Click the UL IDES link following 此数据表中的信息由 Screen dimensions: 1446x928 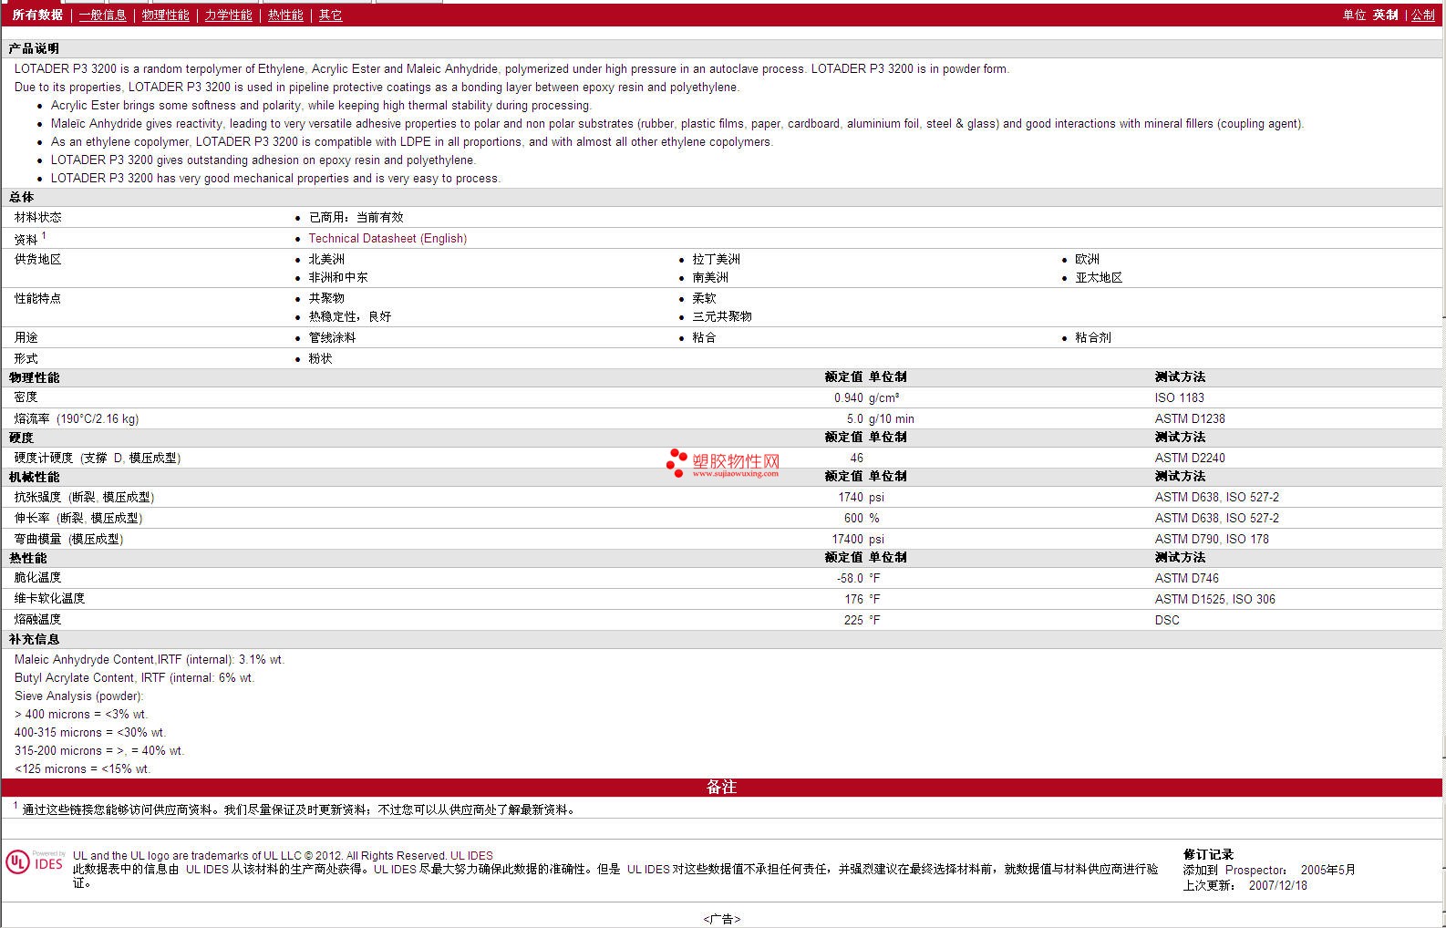tap(207, 870)
